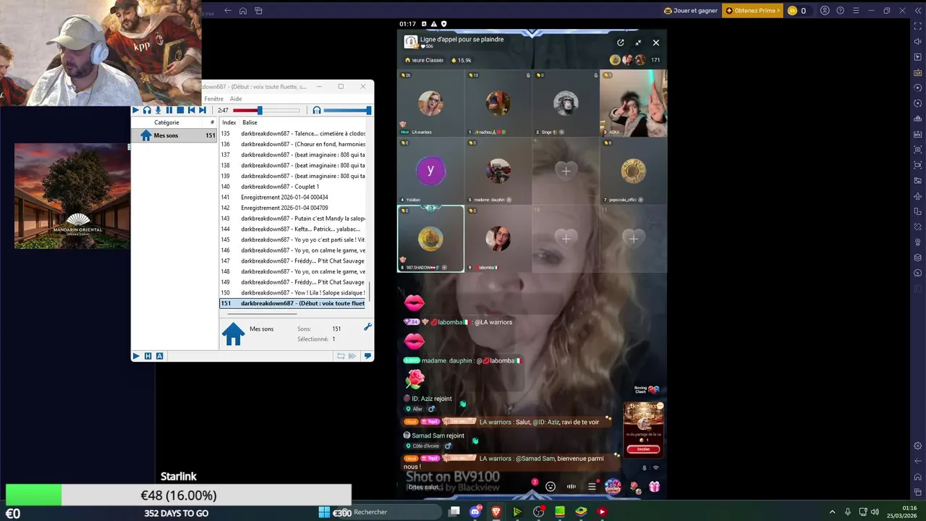Click the collapse arrows icon in live room
926x521 pixels.
(x=638, y=43)
